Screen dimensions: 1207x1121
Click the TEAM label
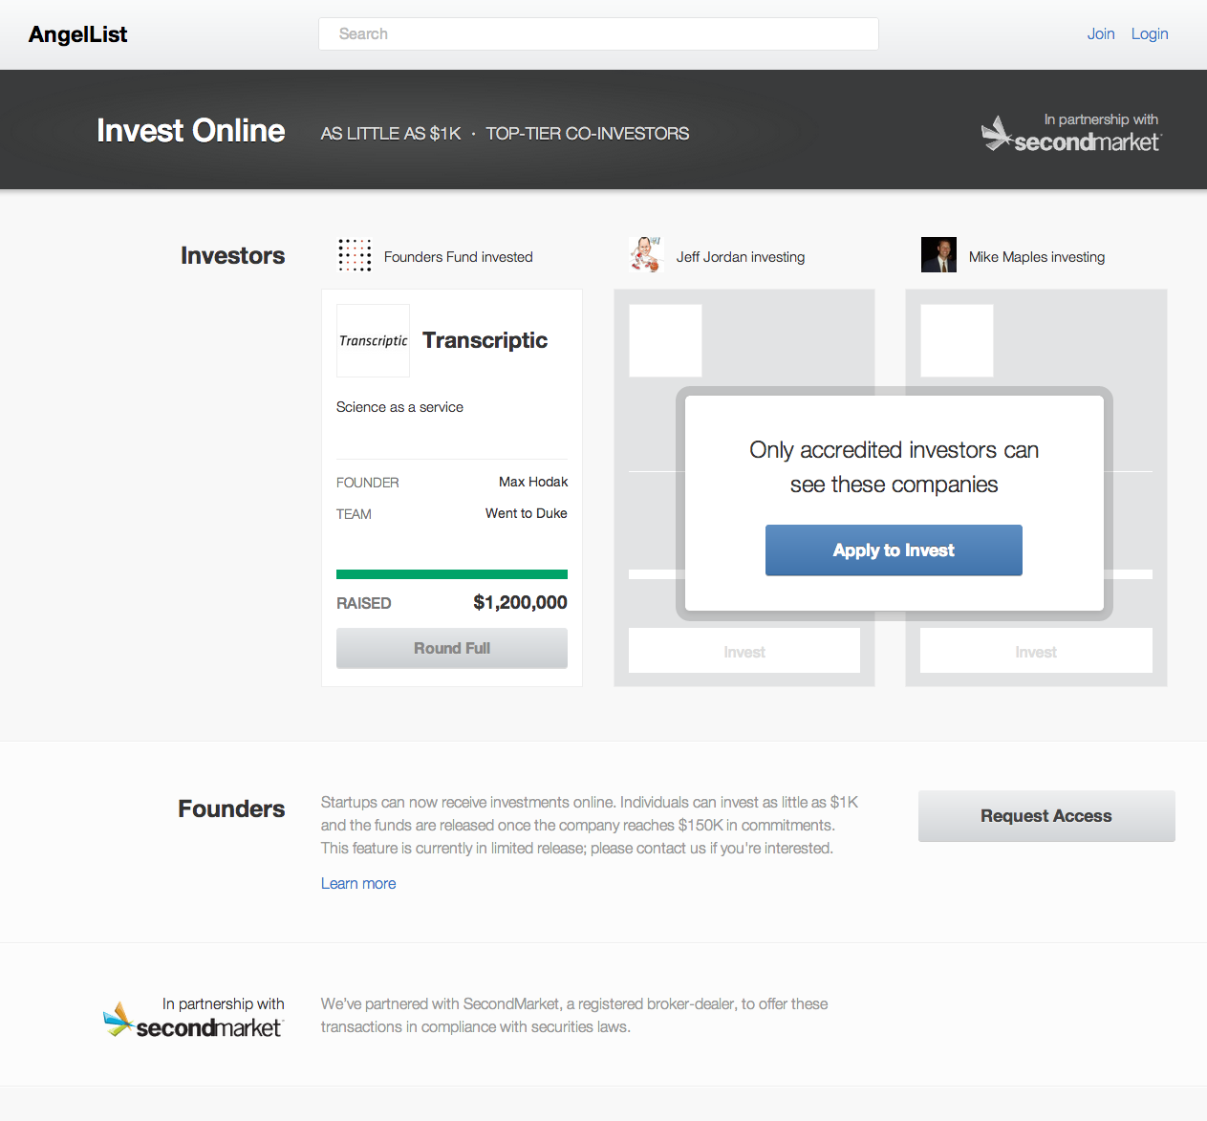coord(354,514)
